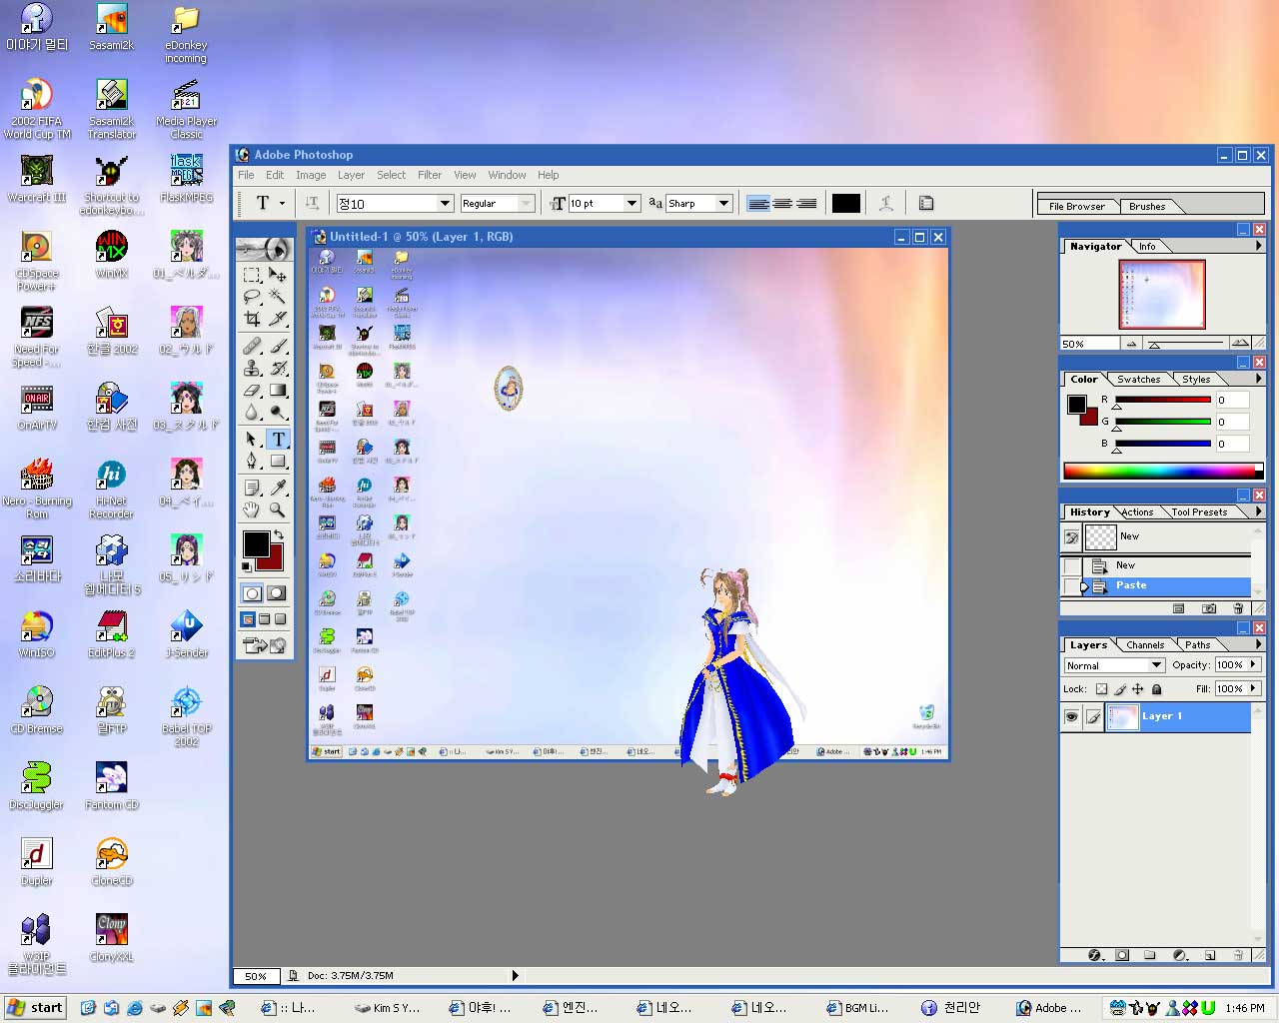The height and width of the screenshot is (1023, 1279).
Task: Select the Notes tool
Action: click(x=252, y=488)
